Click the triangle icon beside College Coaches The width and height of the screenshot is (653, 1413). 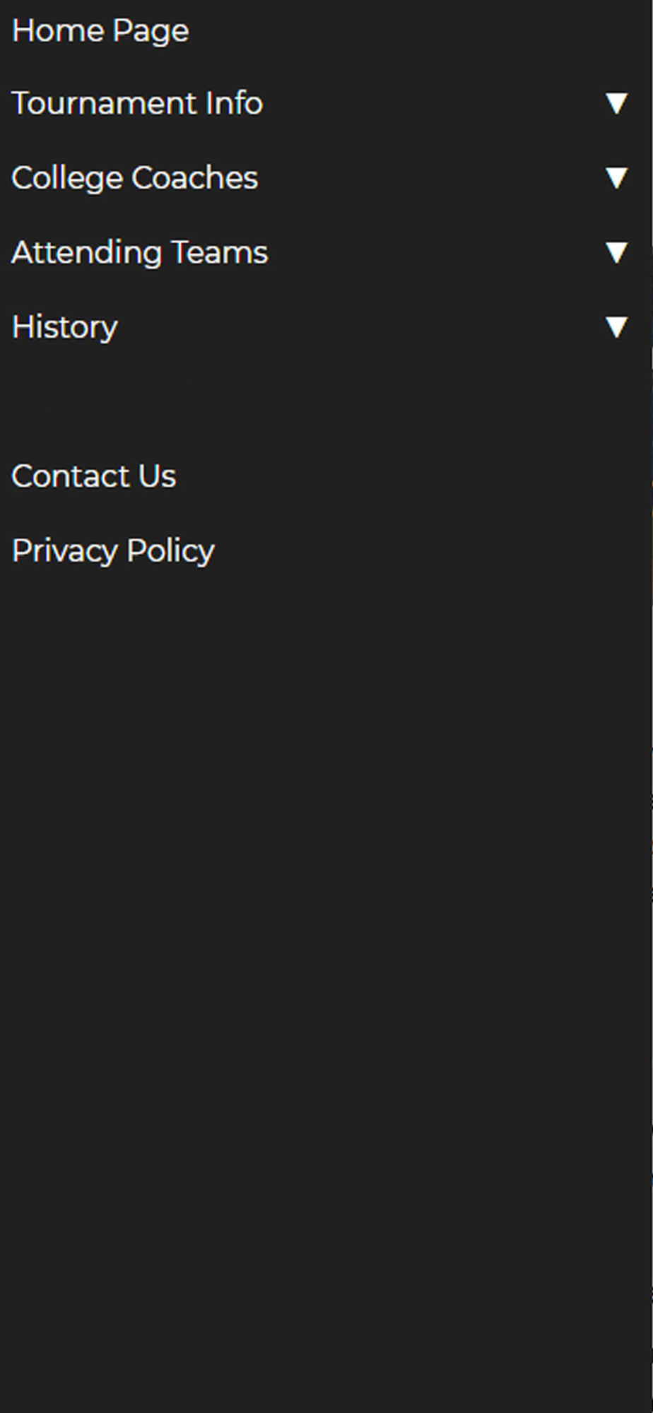click(616, 178)
